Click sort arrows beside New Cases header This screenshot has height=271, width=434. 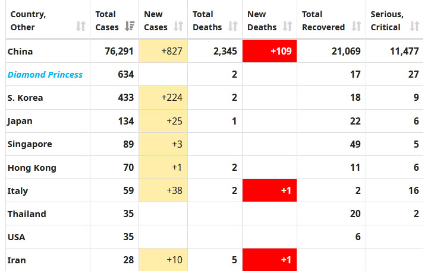point(178,27)
